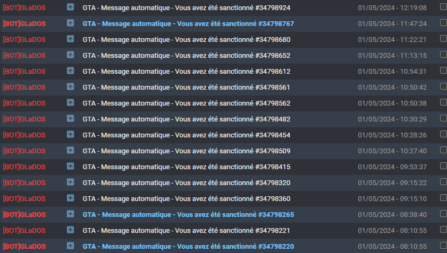
Task: Click plus icon beside message #34798360
Action: tap(70, 198)
